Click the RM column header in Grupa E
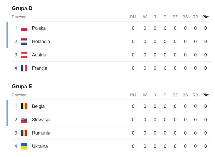Screen dimensions: 215x157 133,95
